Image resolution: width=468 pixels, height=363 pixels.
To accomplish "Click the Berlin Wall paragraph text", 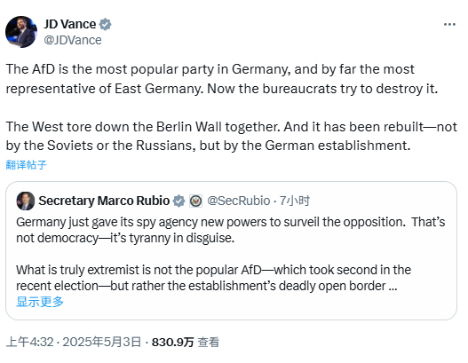I will pyautogui.click(x=232, y=136).
